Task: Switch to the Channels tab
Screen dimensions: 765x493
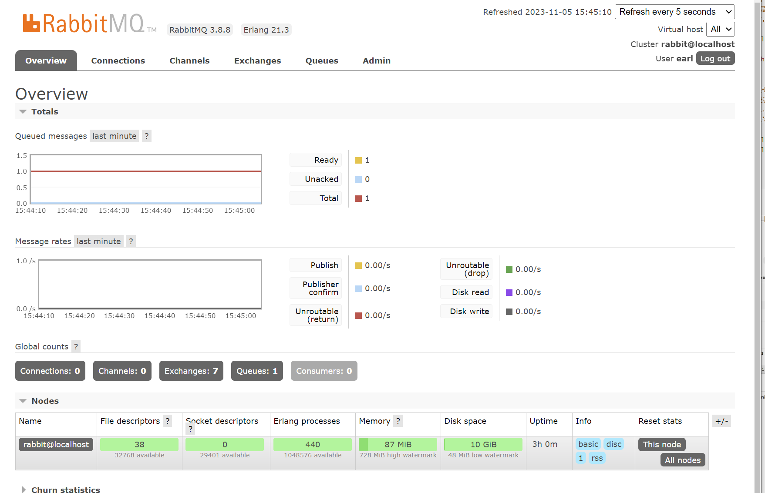Action: pos(190,60)
